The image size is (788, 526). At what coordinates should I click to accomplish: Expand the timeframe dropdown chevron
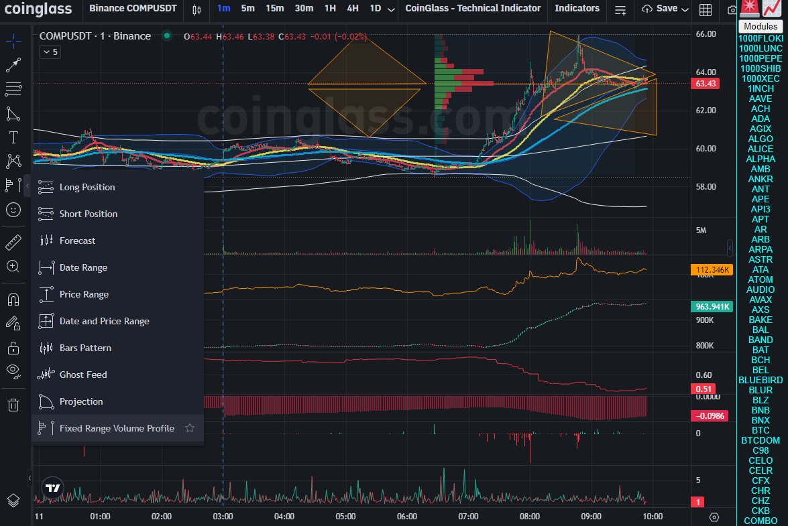392,9
